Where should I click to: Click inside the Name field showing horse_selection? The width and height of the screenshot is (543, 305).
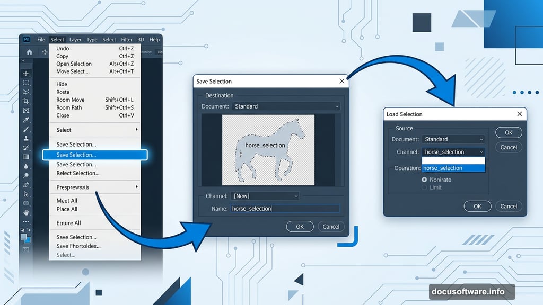pos(286,209)
